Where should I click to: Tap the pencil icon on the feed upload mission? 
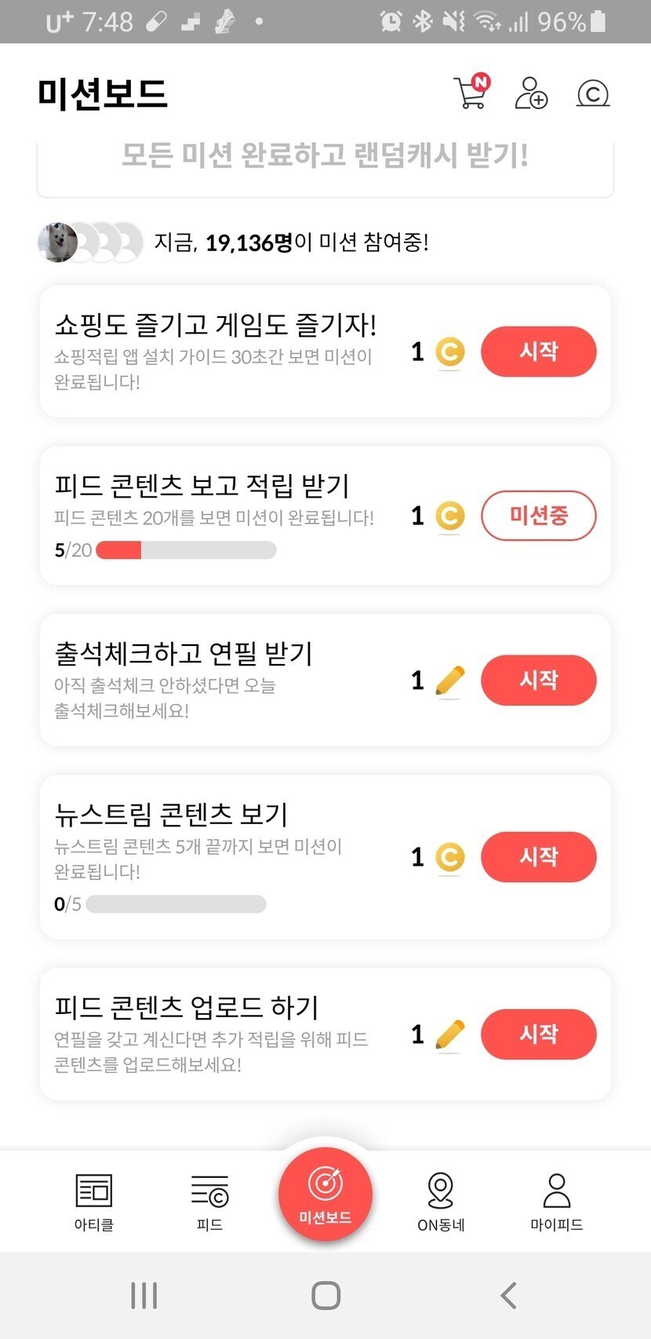tap(449, 1034)
